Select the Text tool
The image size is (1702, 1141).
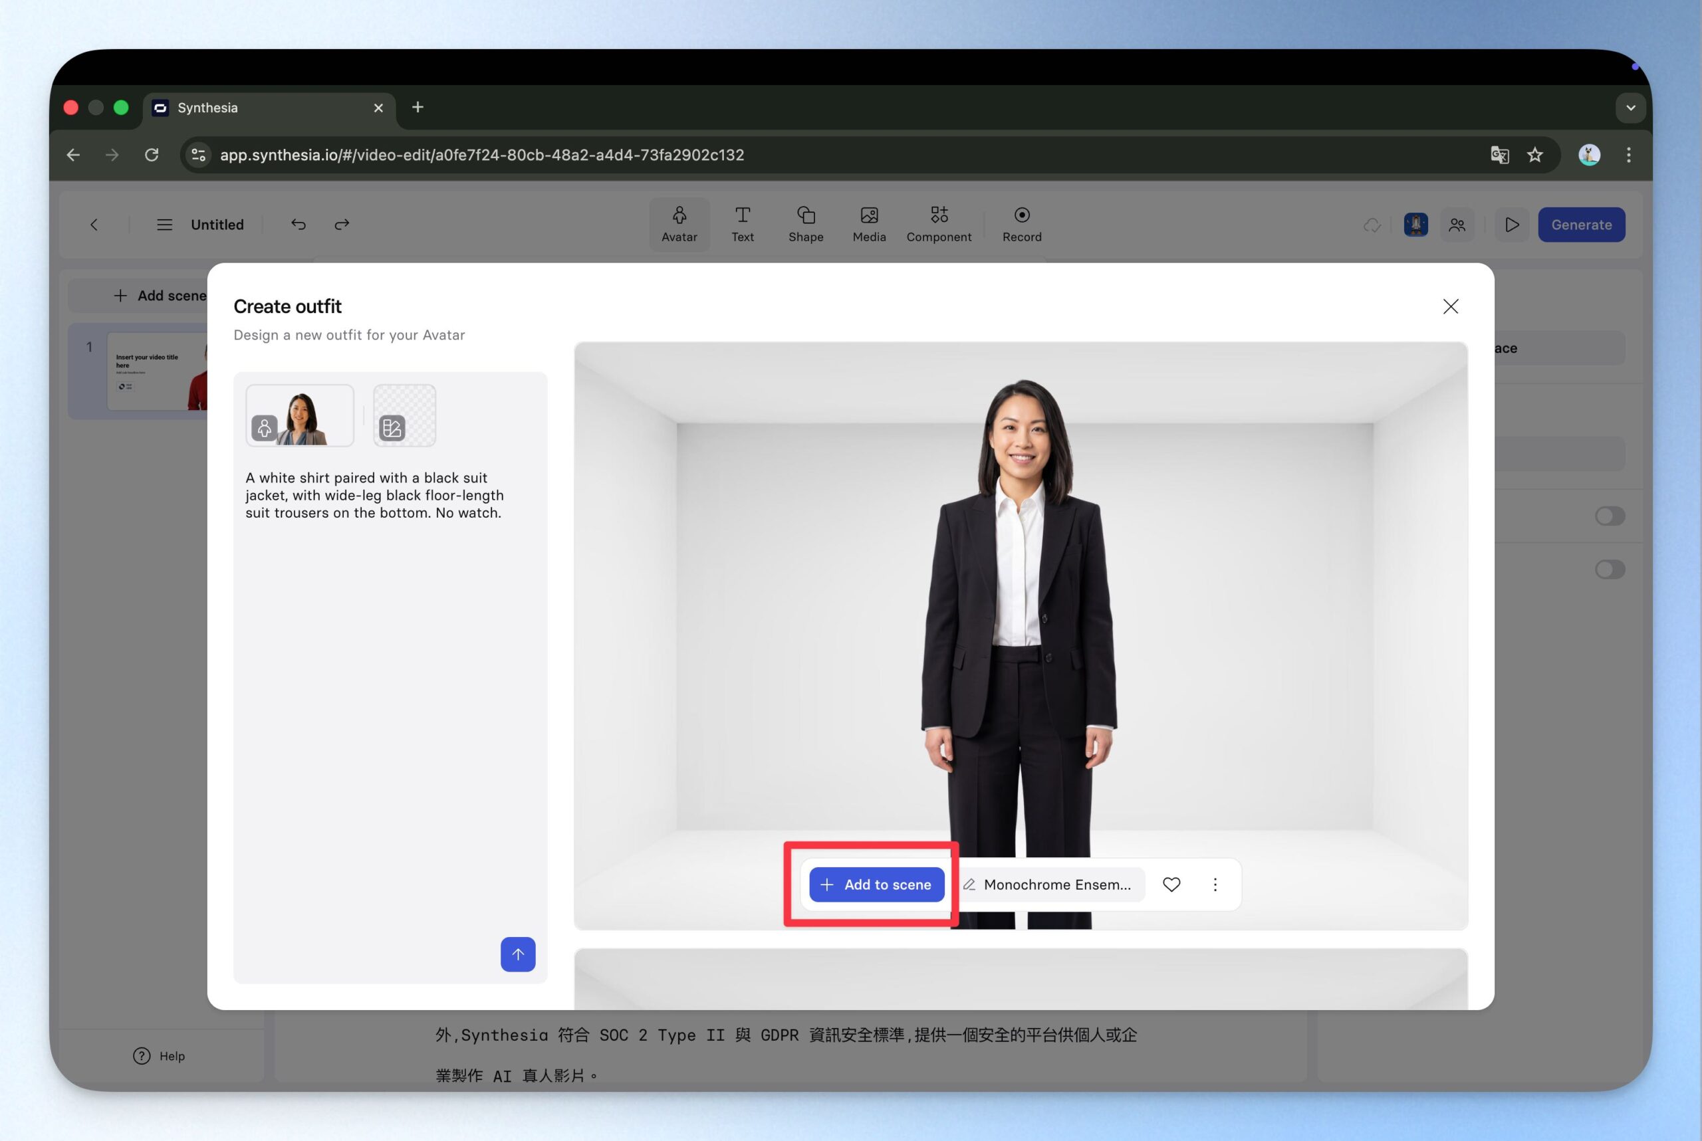(x=742, y=223)
